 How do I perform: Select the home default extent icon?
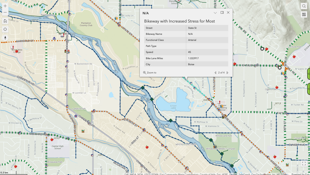(x=5, y=21)
